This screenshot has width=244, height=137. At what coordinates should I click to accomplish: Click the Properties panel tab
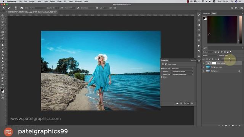coord(165,60)
